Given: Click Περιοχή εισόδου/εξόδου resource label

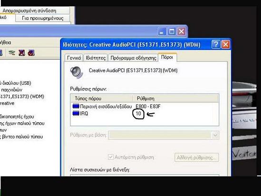Looking at the screenshot, I should point(106,106).
